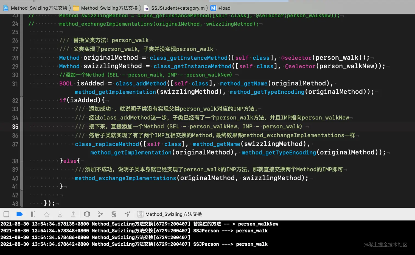Click commented method_exchangeImplementations on line 24
This screenshot has width=415, height=255.
tap(159, 24)
